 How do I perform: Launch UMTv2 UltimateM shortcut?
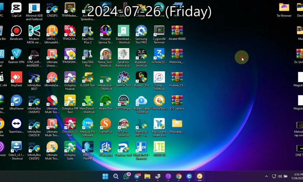click(52, 31)
